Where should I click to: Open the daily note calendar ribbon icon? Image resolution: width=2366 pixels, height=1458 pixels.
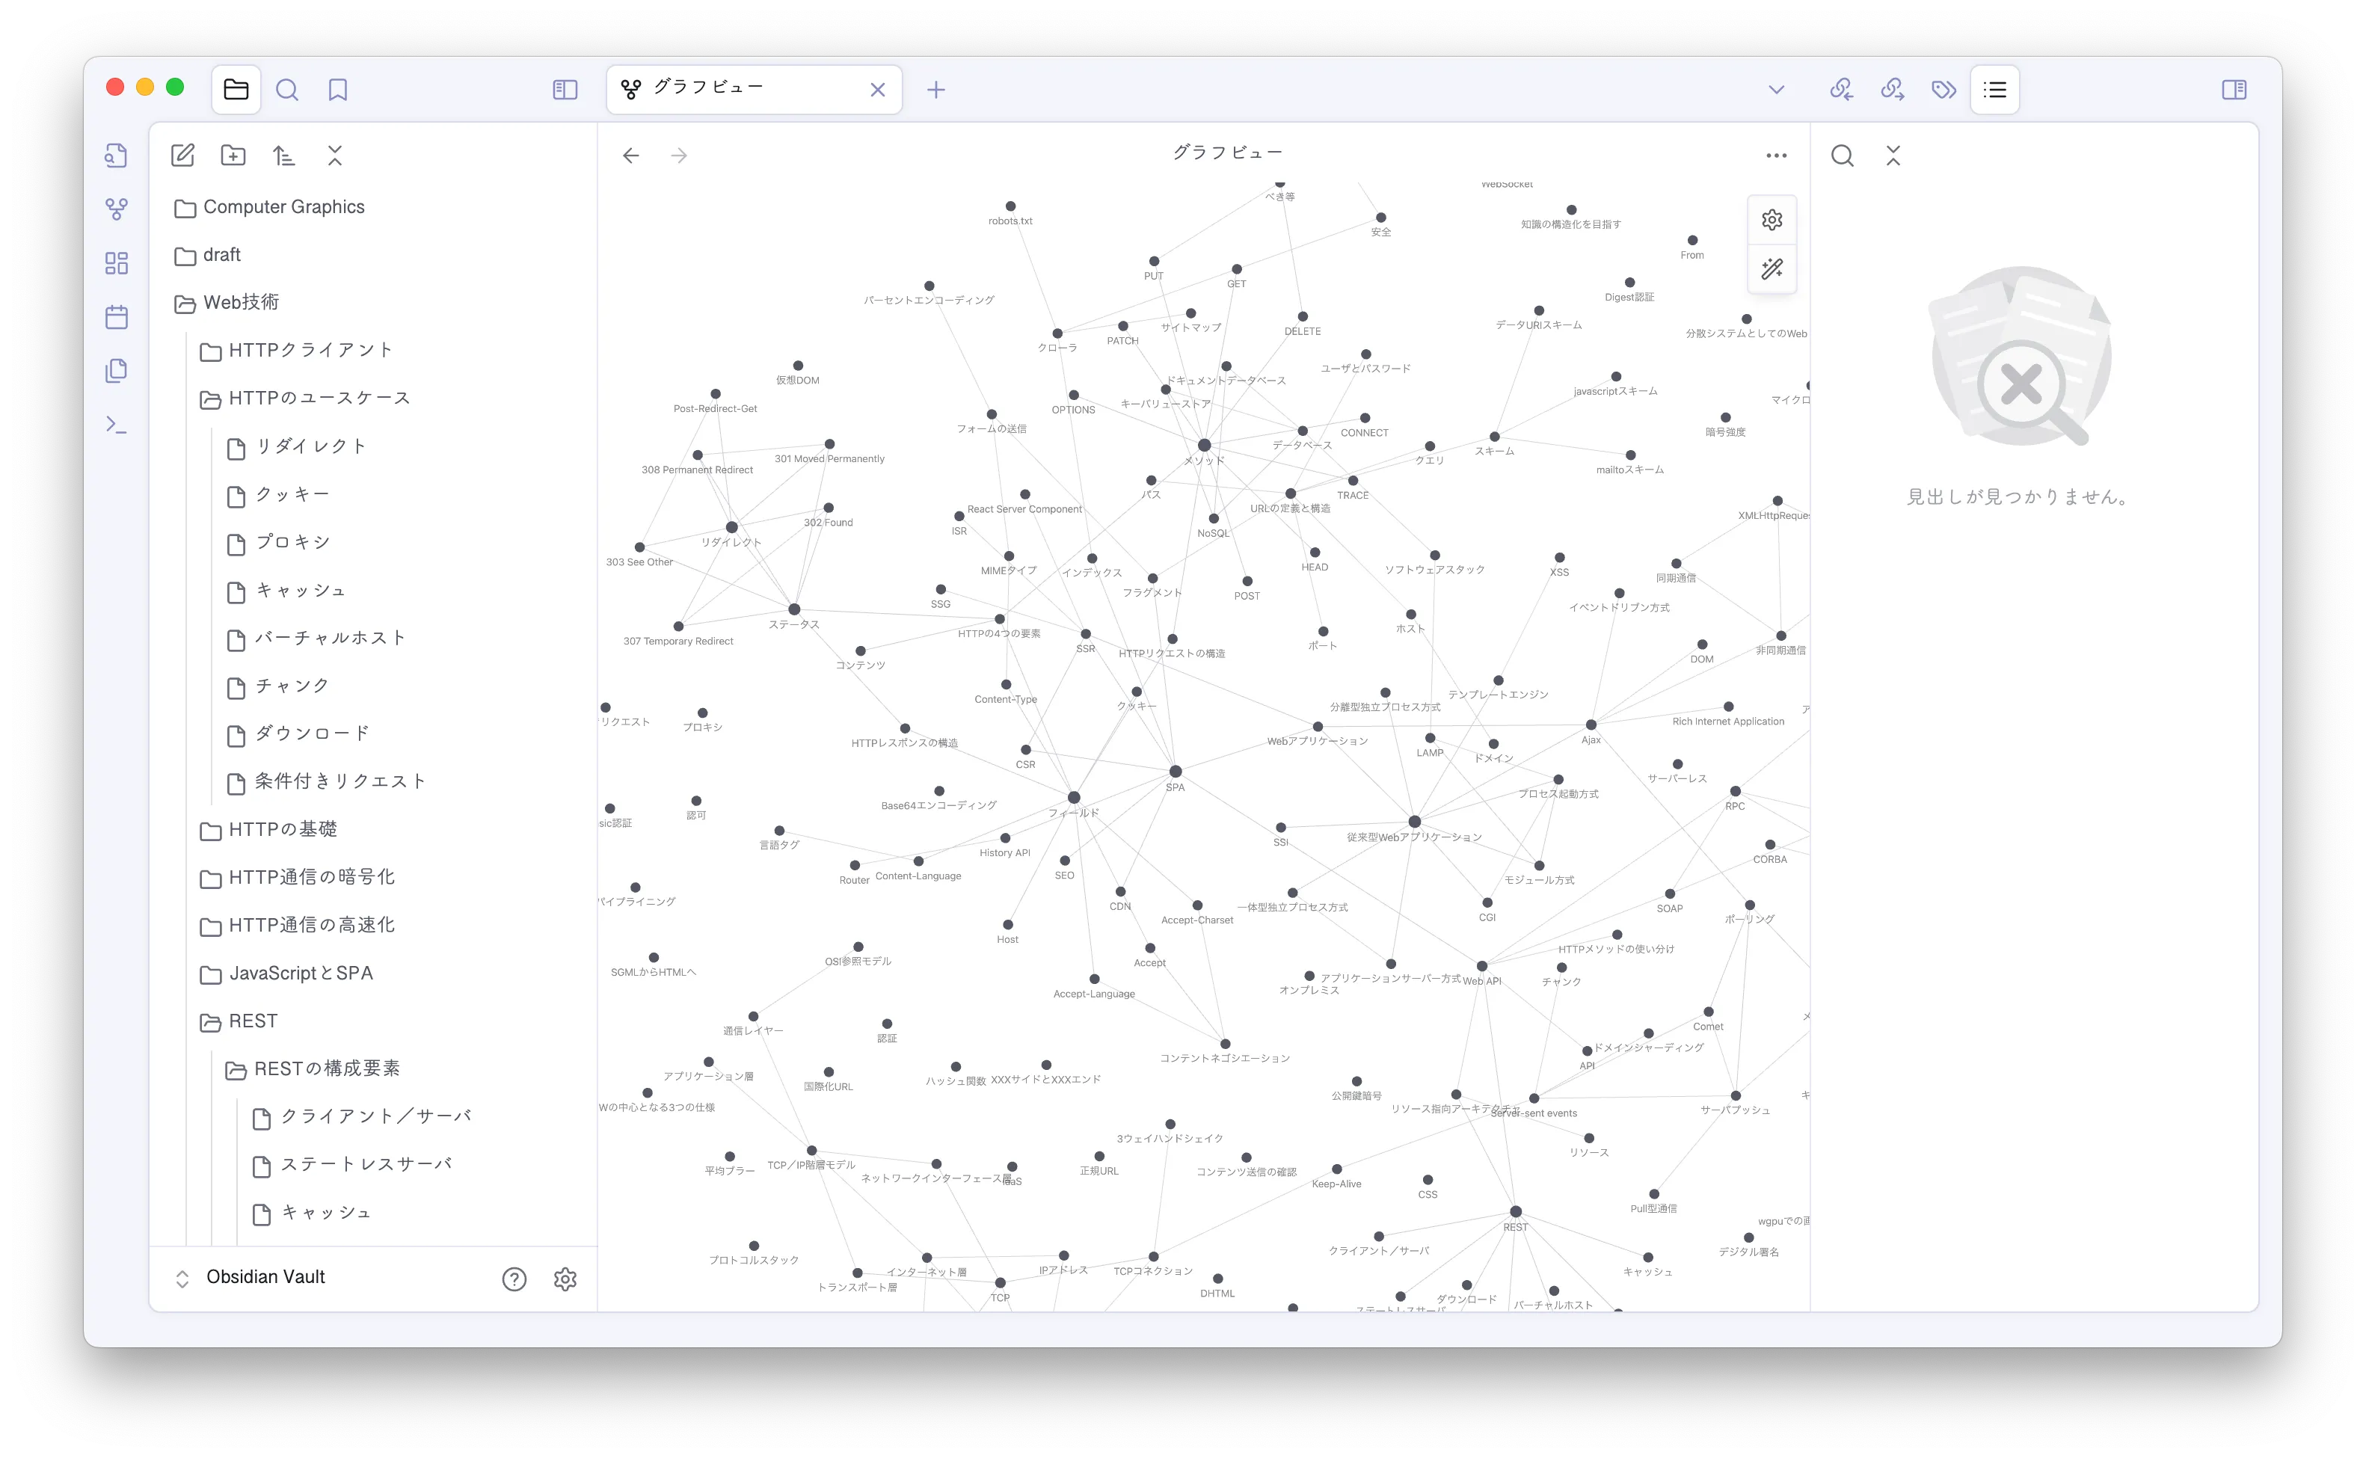[x=117, y=317]
